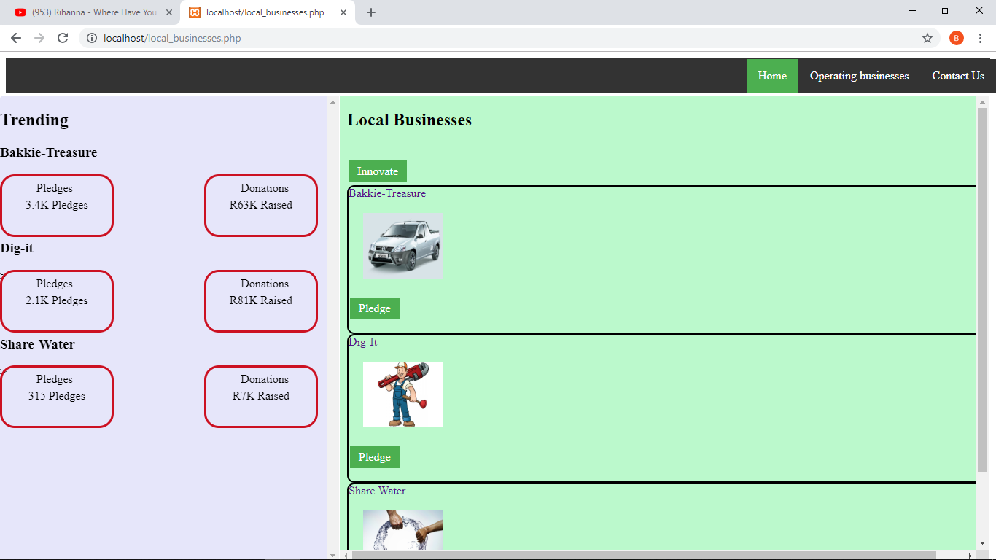Minimize the Chrome window
996x560 pixels.
(912, 10)
